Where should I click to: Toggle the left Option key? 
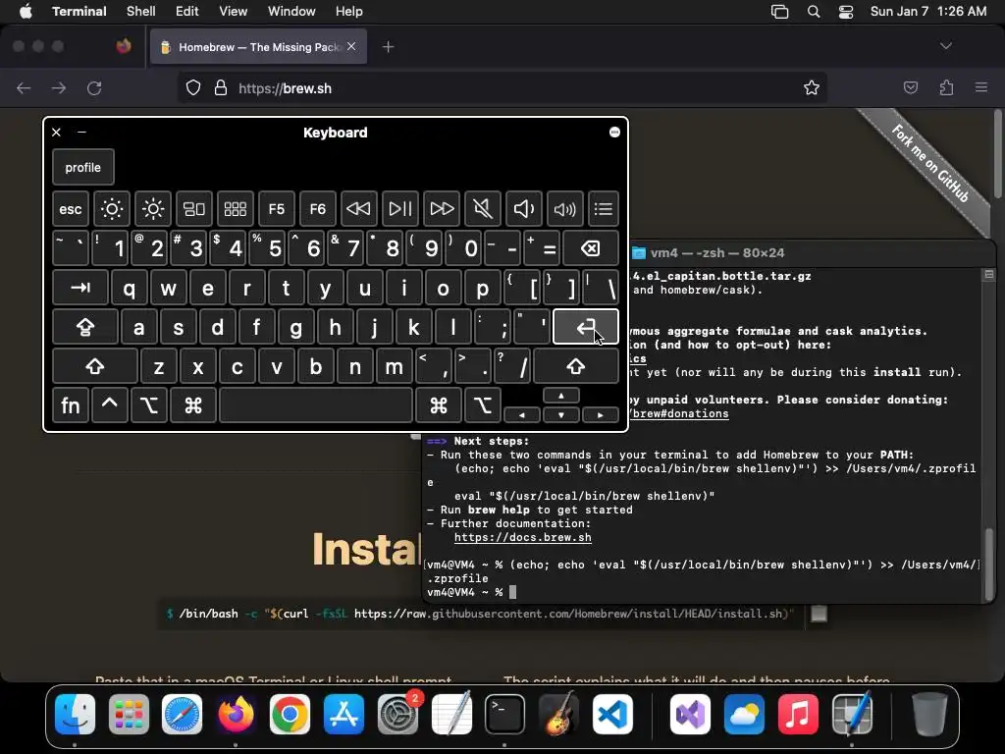[149, 405]
